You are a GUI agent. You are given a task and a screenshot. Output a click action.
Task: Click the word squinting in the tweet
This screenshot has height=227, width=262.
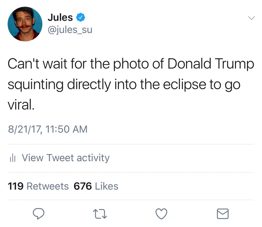(x=35, y=85)
